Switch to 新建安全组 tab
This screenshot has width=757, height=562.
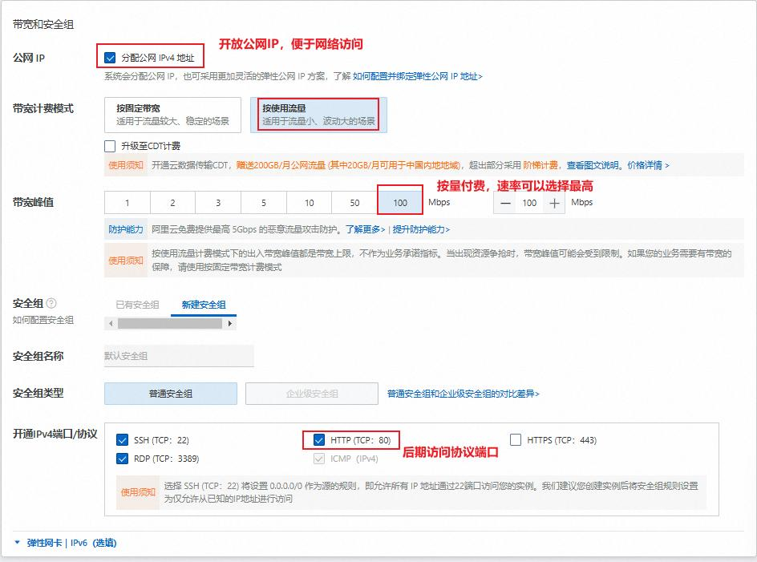pyautogui.click(x=204, y=305)
